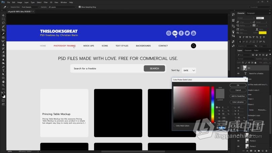Pick a color in the saturation field
Image resolution: width=272 pixels, height=153 pixels.
coord(191,105)
